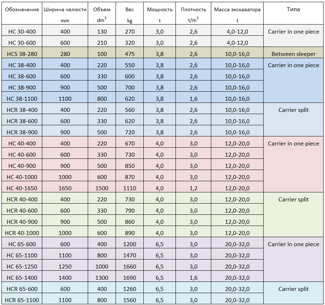
Task: Click volume value '1300' in HC 65-1400 row
Action: (x=102, y=278)
